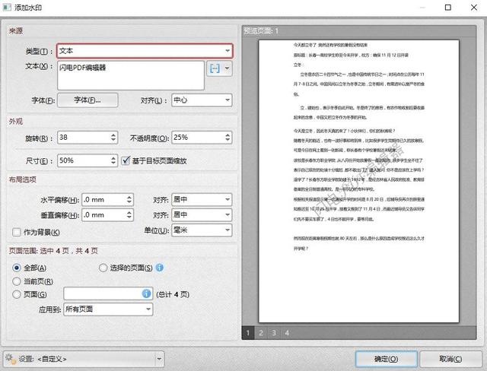Open the 应用到 所有页面 dropdown

[x=108, y=309]
